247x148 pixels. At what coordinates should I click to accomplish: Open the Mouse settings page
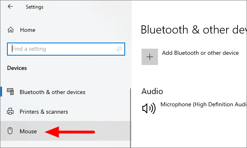65,131
